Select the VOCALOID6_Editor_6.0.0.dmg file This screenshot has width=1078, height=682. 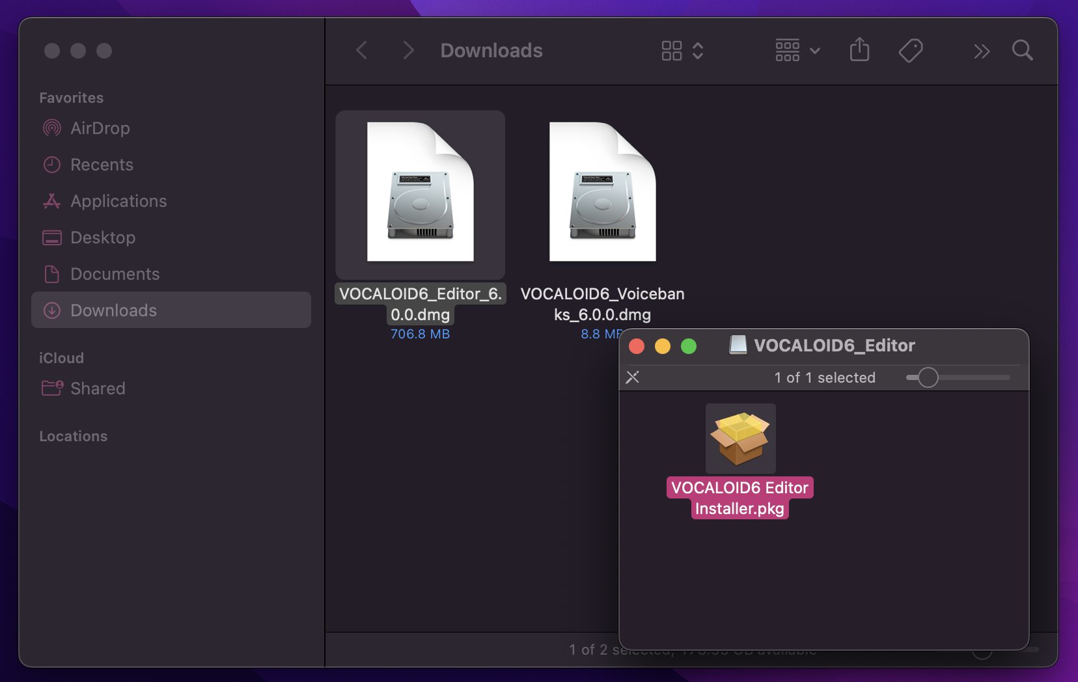point(420,193)
